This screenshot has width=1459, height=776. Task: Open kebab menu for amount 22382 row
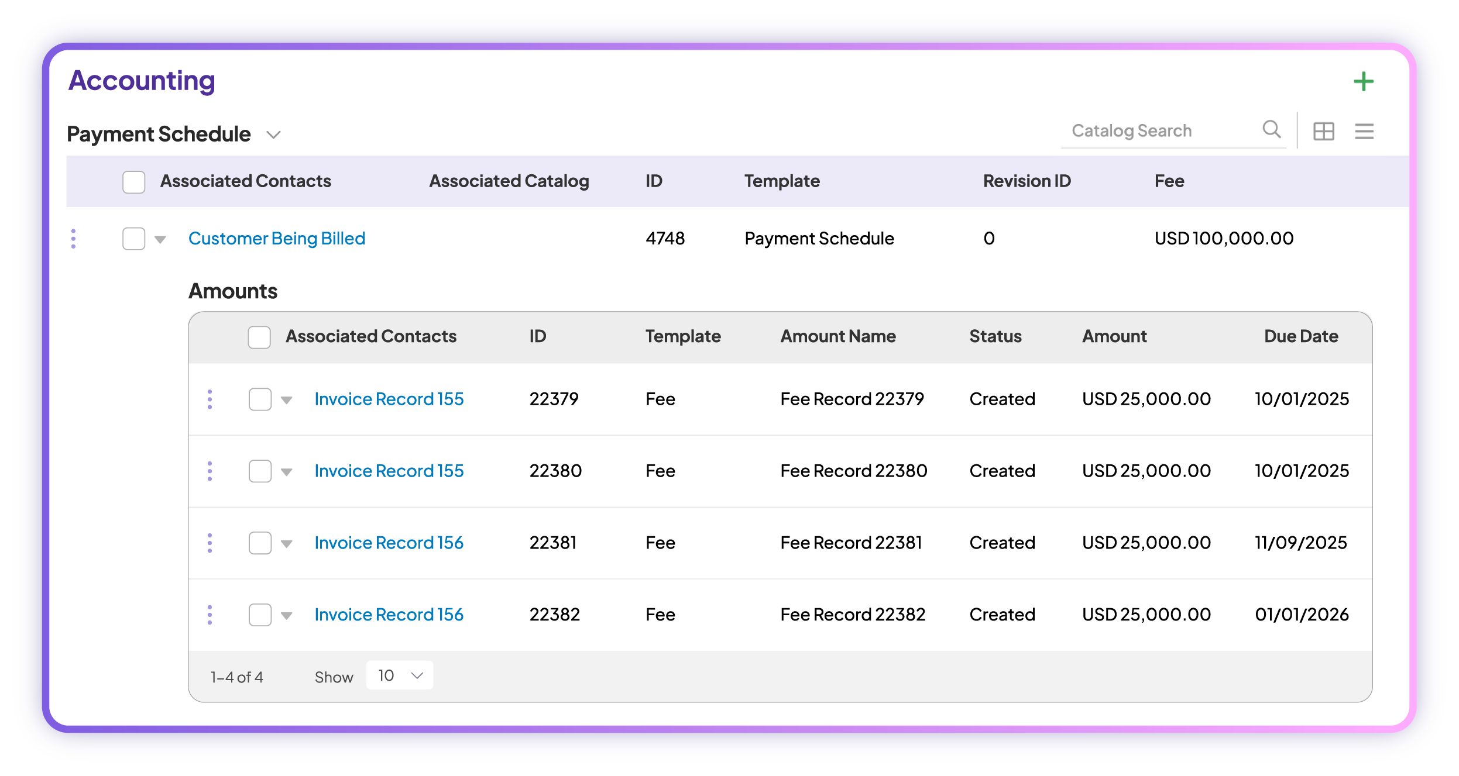tap(210, 615)
